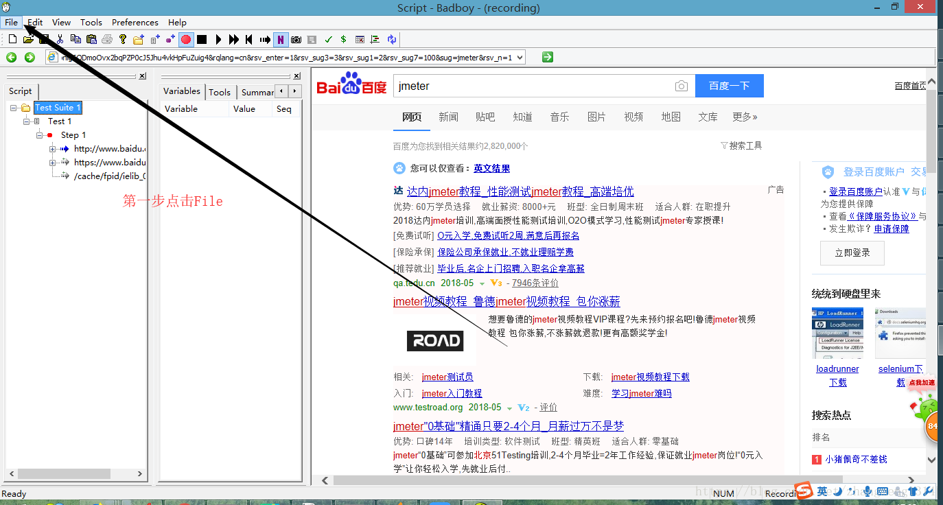Screen dimensions: 943x505
Task: Open the 新闻 tab on Baidu
Action: tap(448, 117)
